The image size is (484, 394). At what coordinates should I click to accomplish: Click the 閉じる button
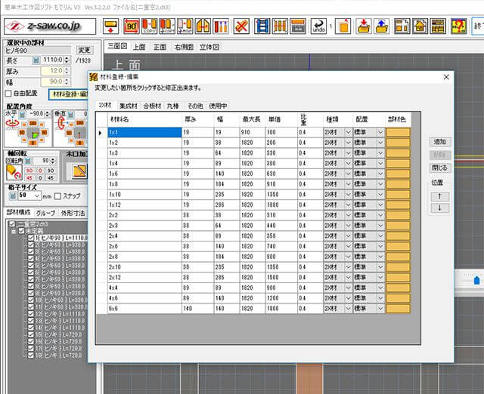point(440,168)
